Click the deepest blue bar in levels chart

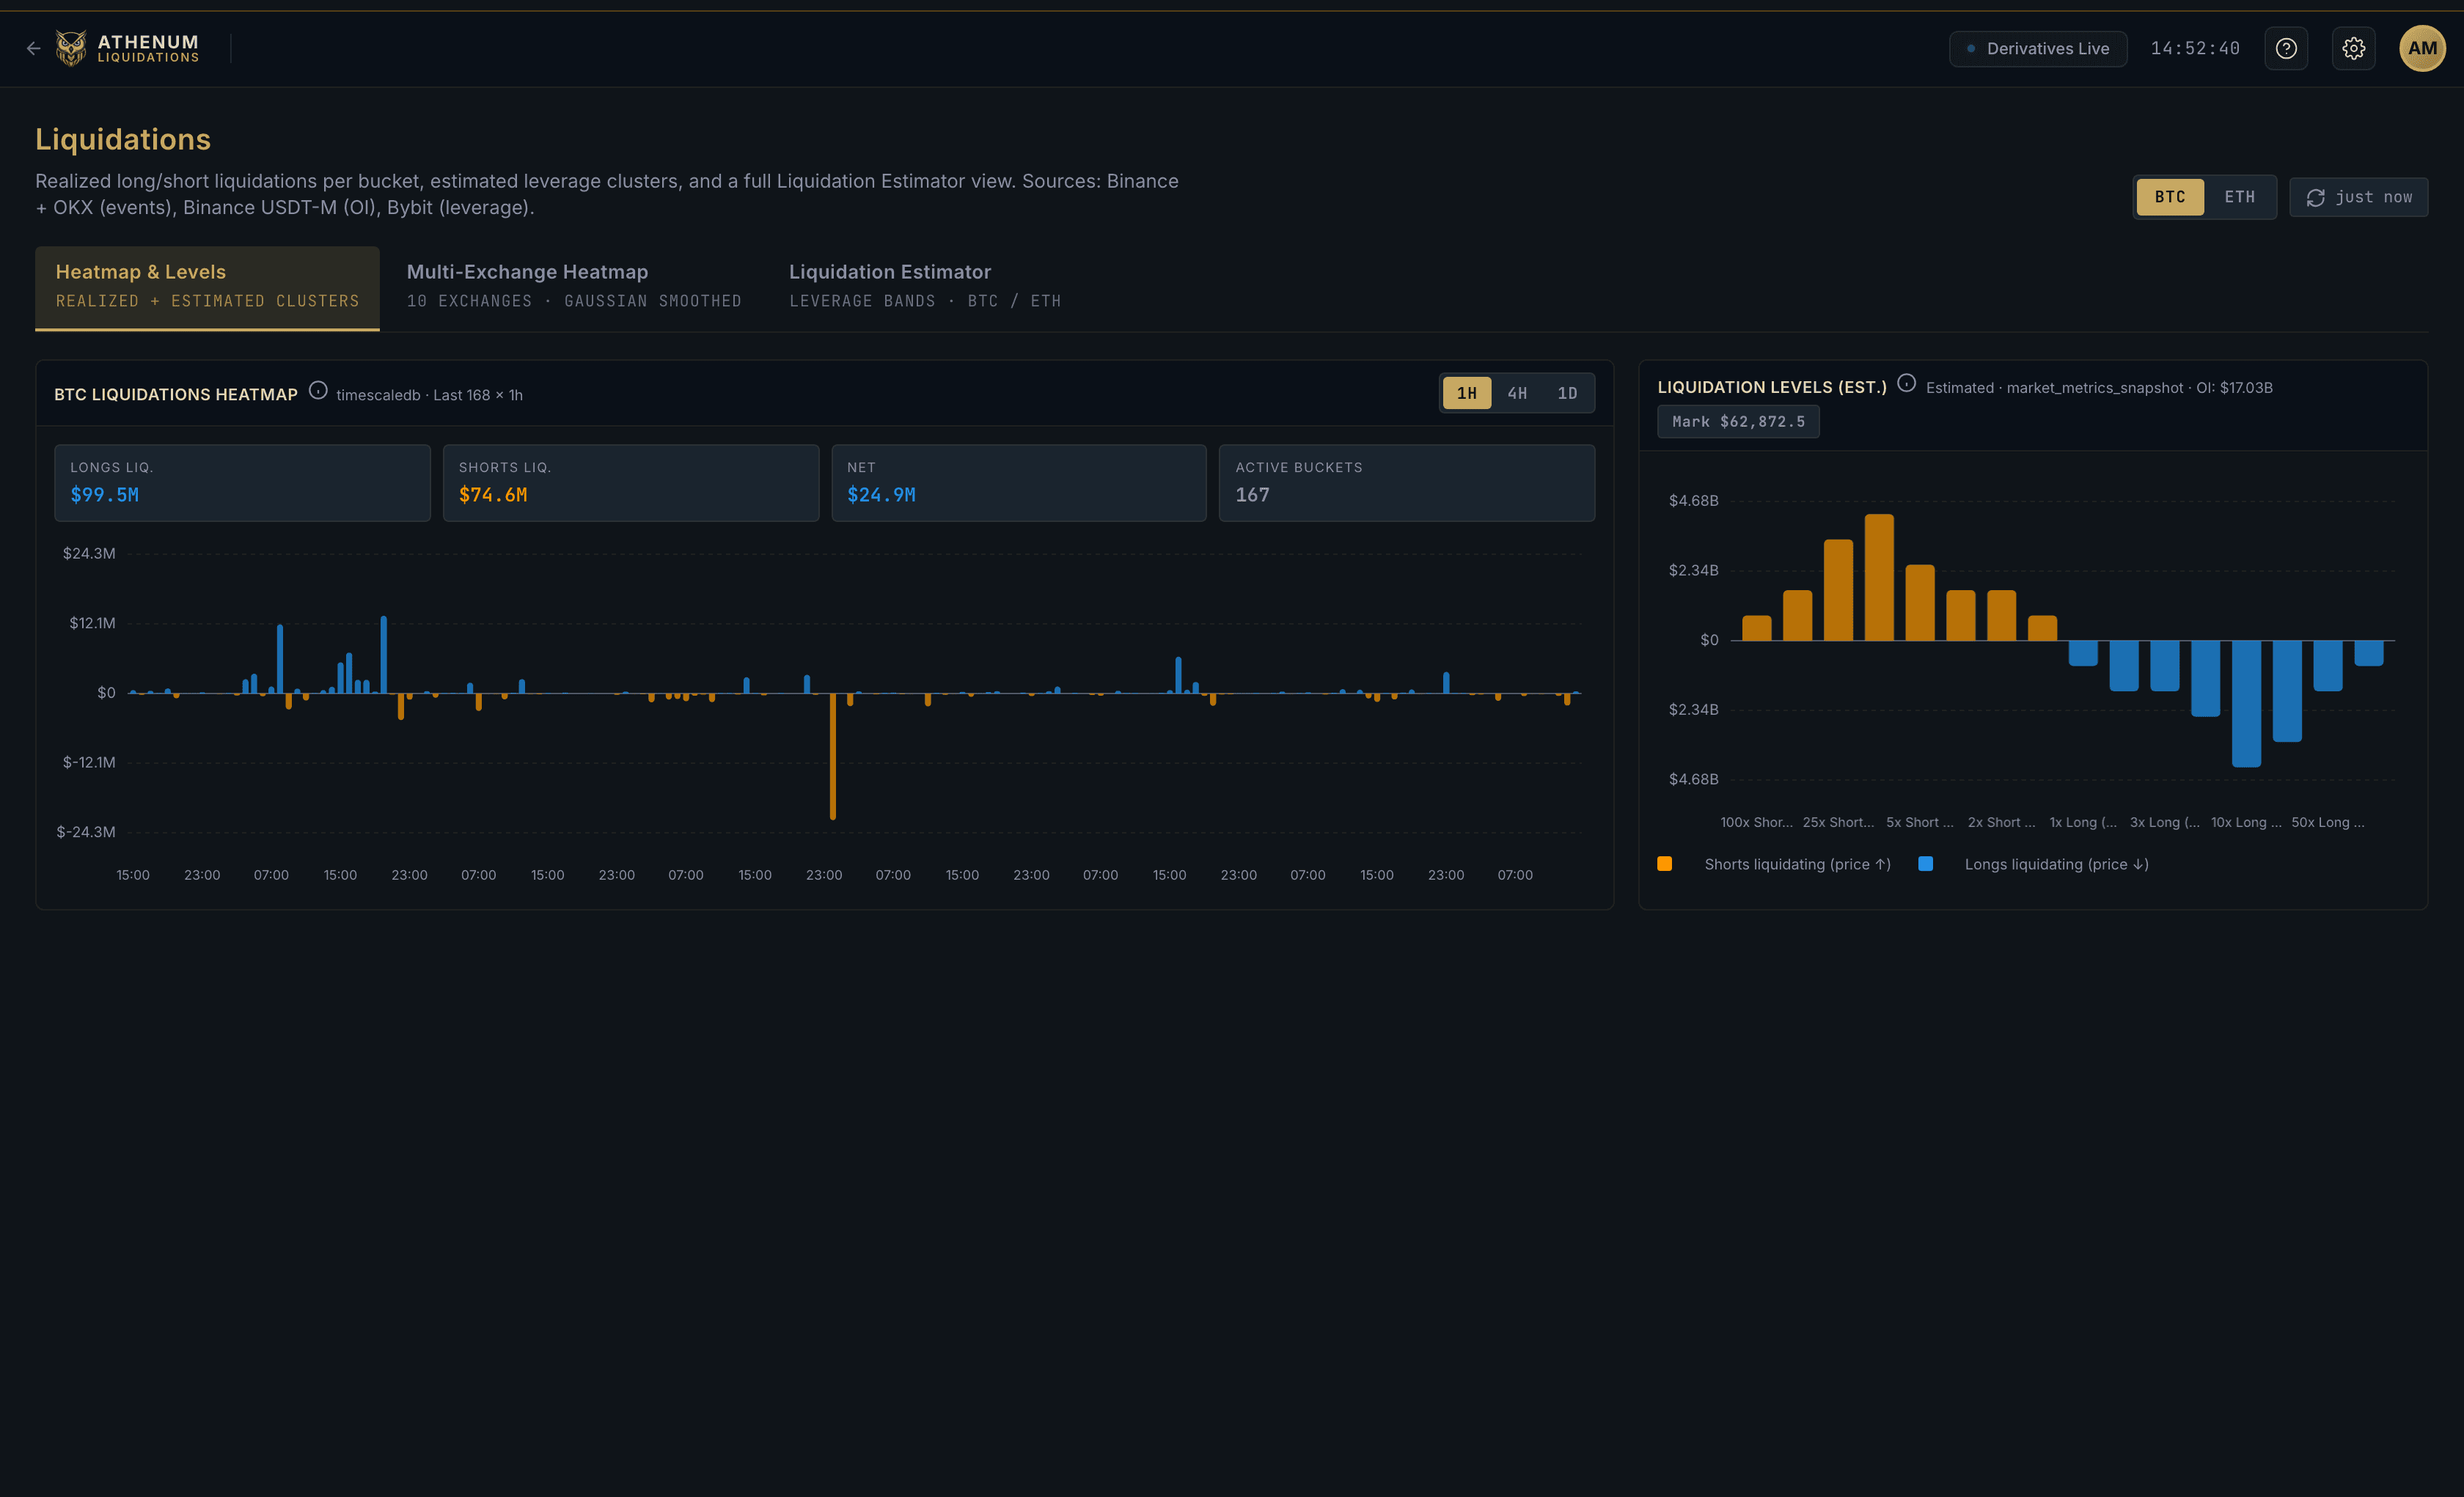(2246, 704)
